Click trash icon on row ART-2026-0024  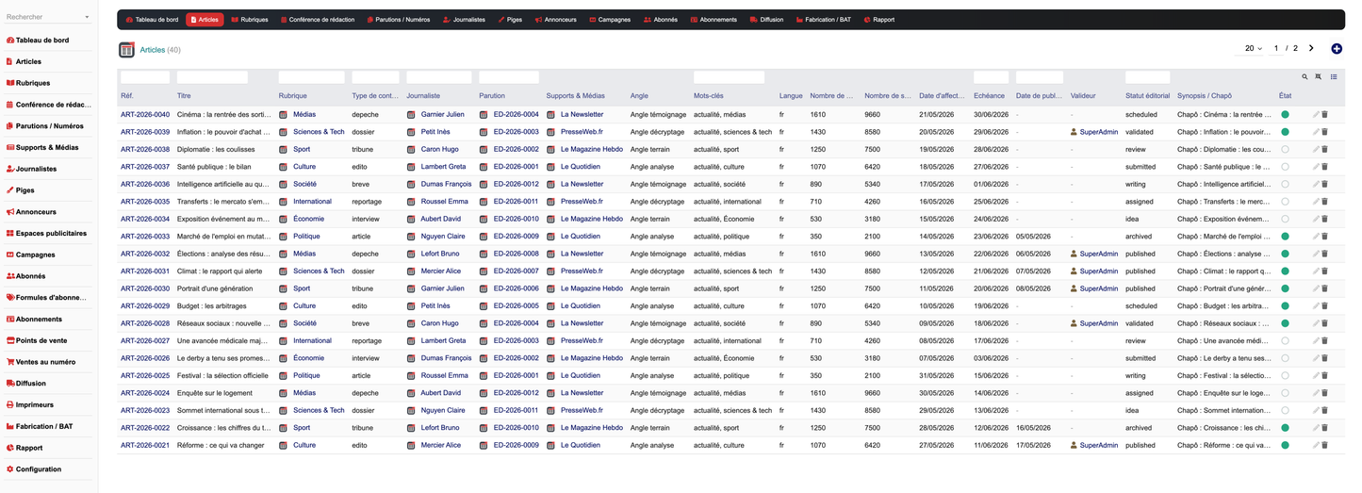point(1324,393)
